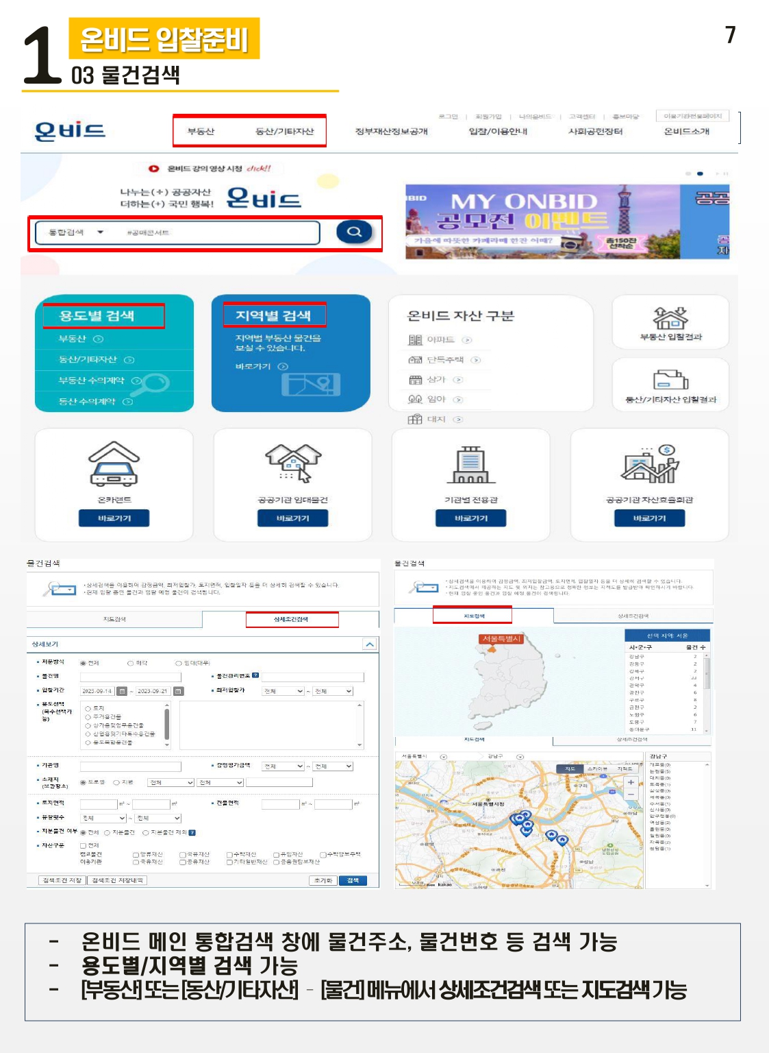This screenshot has height=1053, width=769.
Task: Click the 임야 forest icon
Action: [x=415, y=399]
